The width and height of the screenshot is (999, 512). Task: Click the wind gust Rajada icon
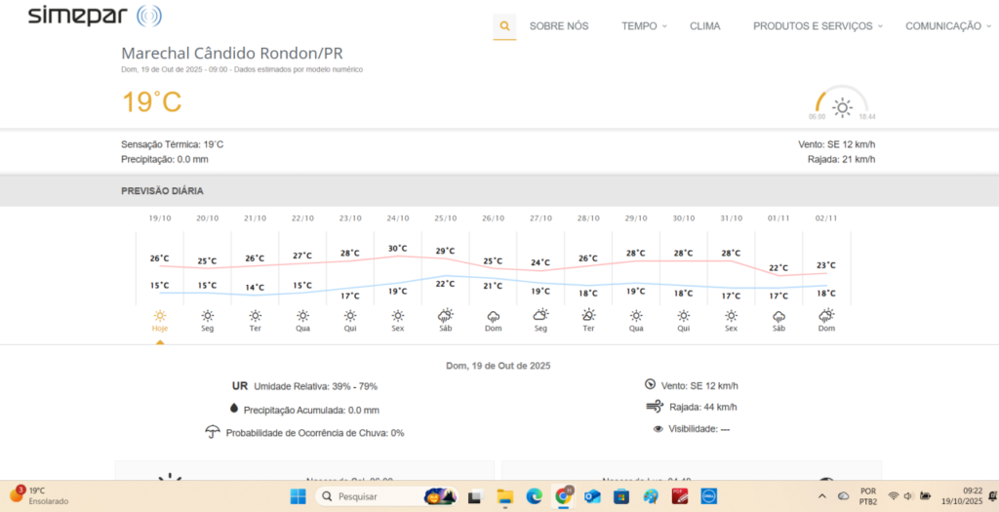click(655, 407)
